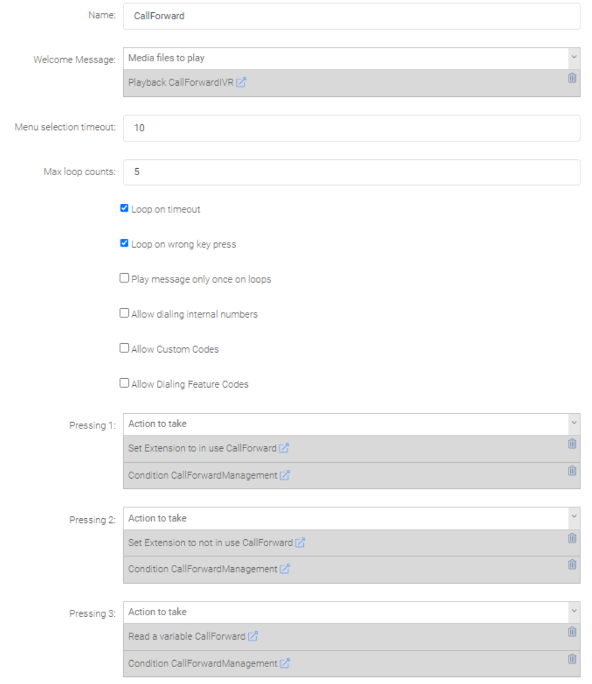
Task: Delete Read a variable CallForward action
Action: click(x=572, y=631)
